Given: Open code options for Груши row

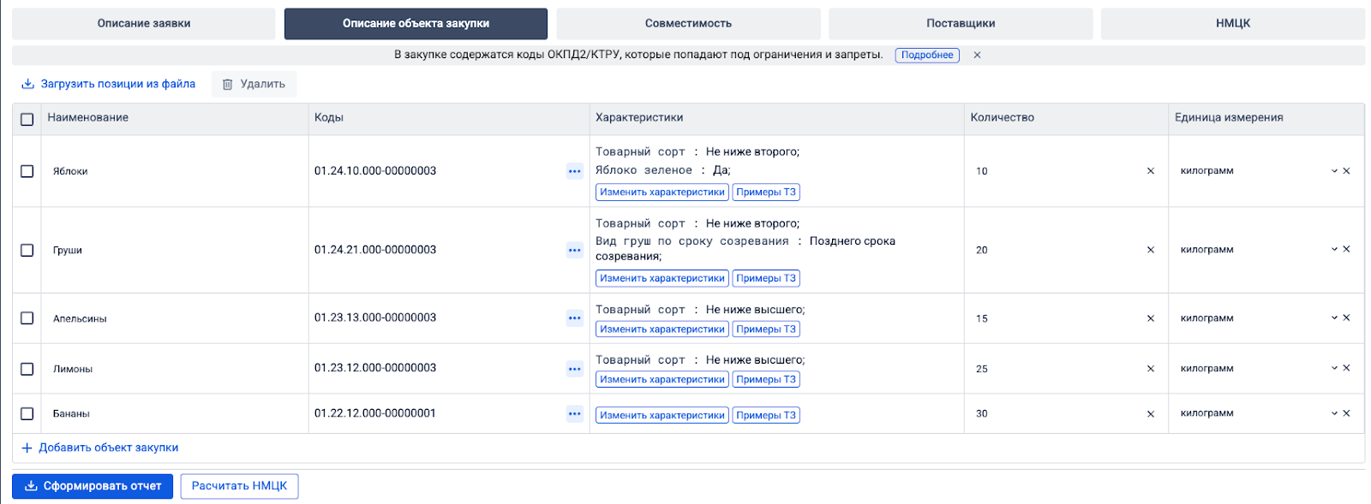Looking at the screenshot, I should (x=574, y=250).
